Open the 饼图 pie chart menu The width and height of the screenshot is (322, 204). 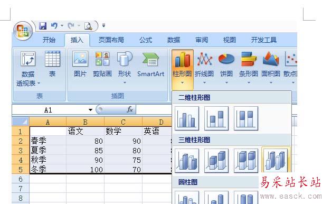[x=226, y=68]
